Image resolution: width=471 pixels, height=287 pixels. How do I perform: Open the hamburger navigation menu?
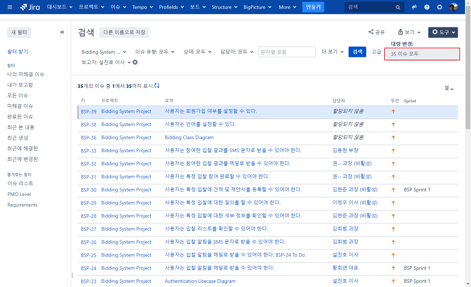tap(10, 7)
